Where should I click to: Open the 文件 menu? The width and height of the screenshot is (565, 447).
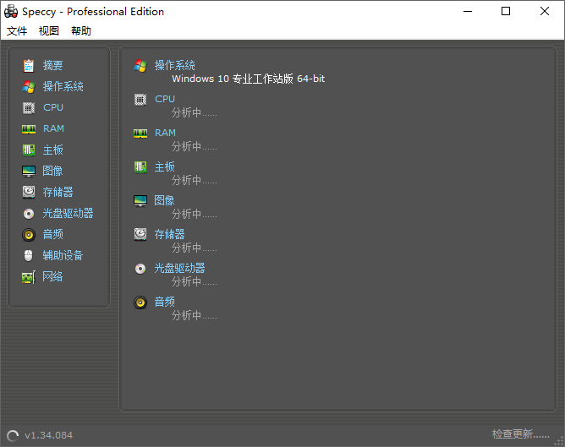click(17, 31)
